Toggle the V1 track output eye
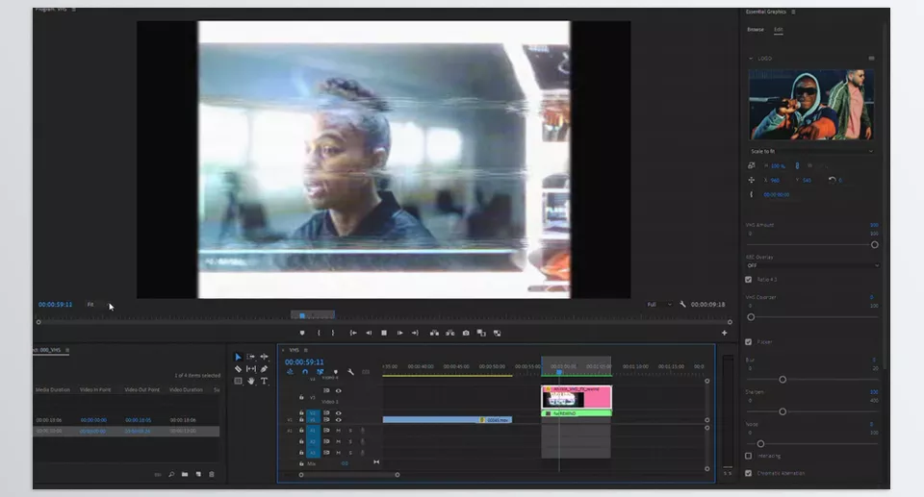 click(339, 420)
